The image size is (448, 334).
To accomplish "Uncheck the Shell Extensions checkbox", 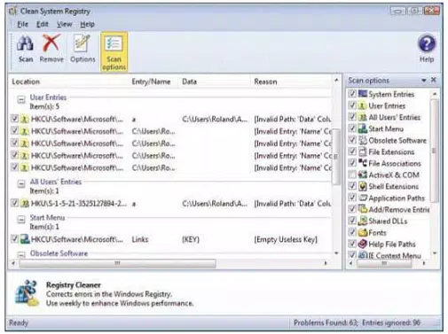I will [x=352, y=186].
